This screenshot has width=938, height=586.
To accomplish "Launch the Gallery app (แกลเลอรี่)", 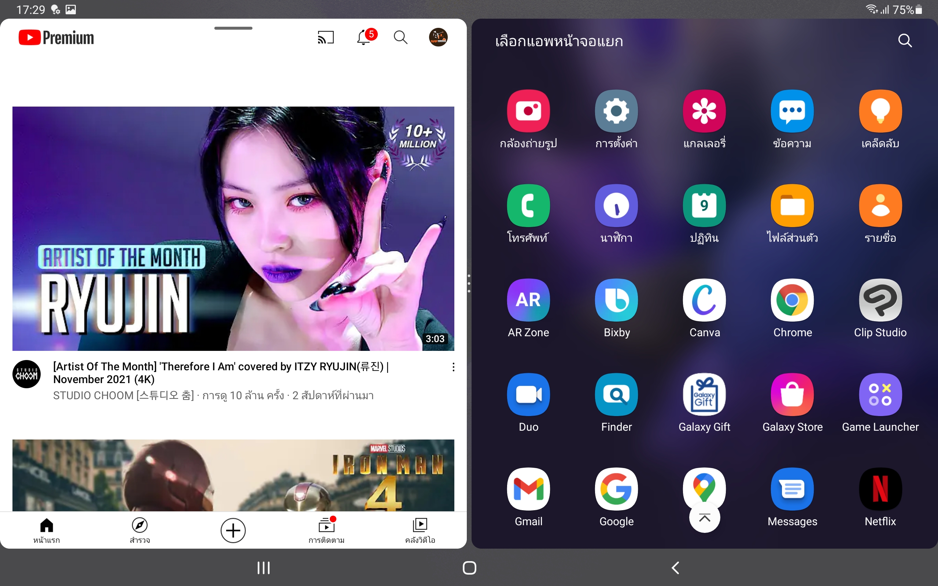I will tap(704, 111).
